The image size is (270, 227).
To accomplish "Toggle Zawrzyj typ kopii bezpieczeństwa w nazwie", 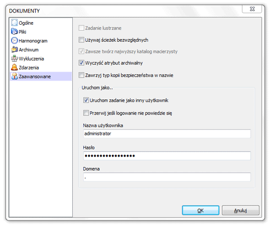I will [x=81, y=75].
